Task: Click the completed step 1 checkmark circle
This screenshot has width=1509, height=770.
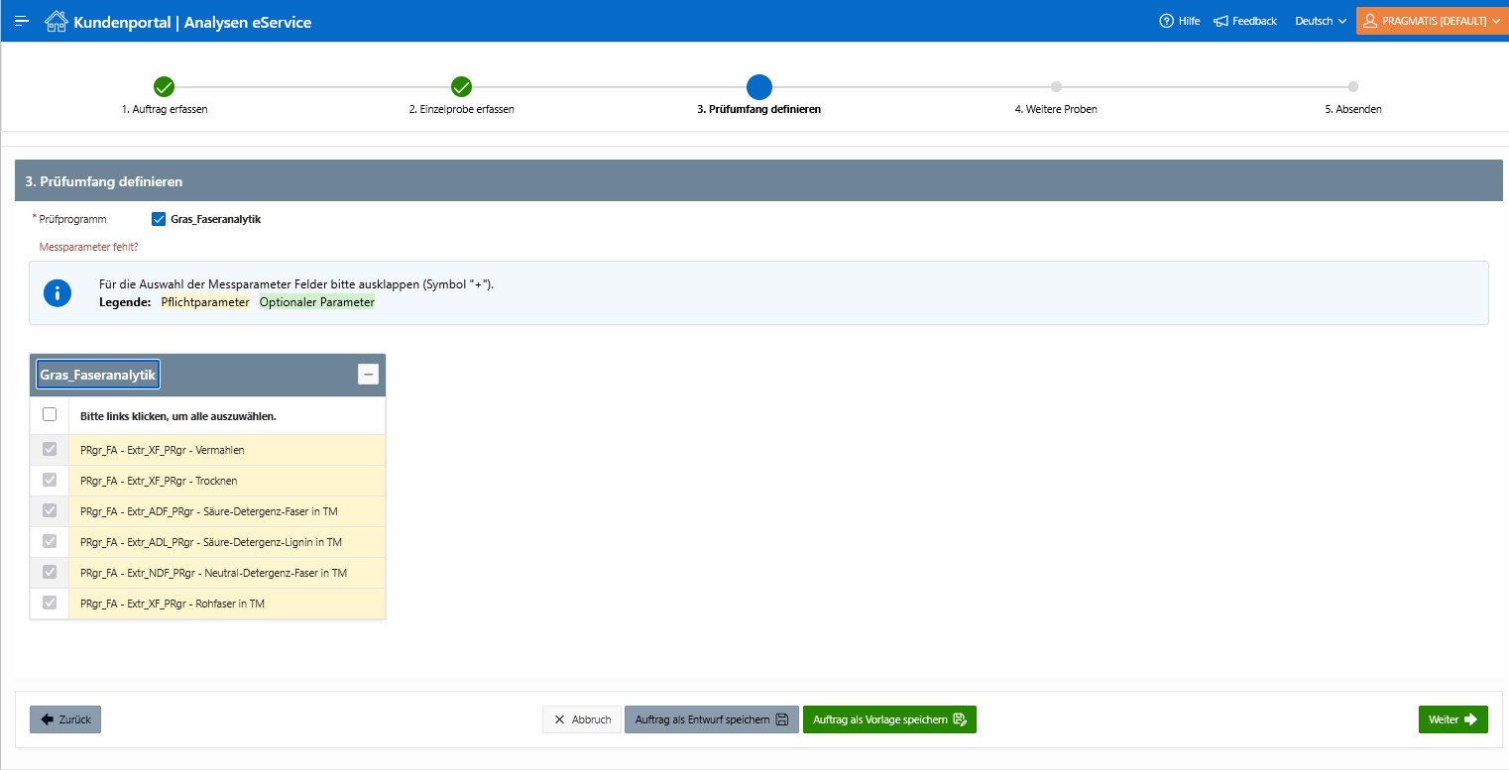Action: (x=165, y=87)
